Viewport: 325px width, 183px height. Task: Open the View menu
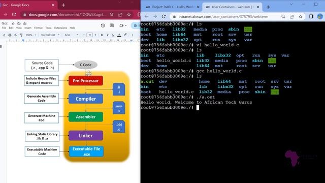(x=19, y=28)
